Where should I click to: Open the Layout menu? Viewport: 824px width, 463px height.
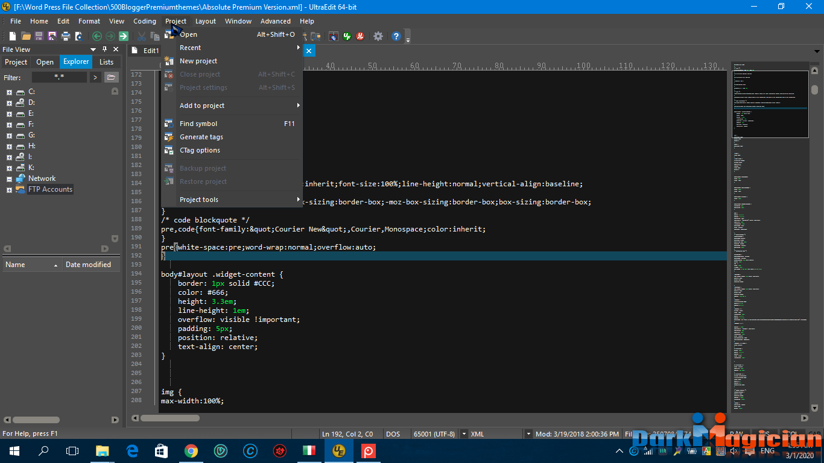coord(206,21)
